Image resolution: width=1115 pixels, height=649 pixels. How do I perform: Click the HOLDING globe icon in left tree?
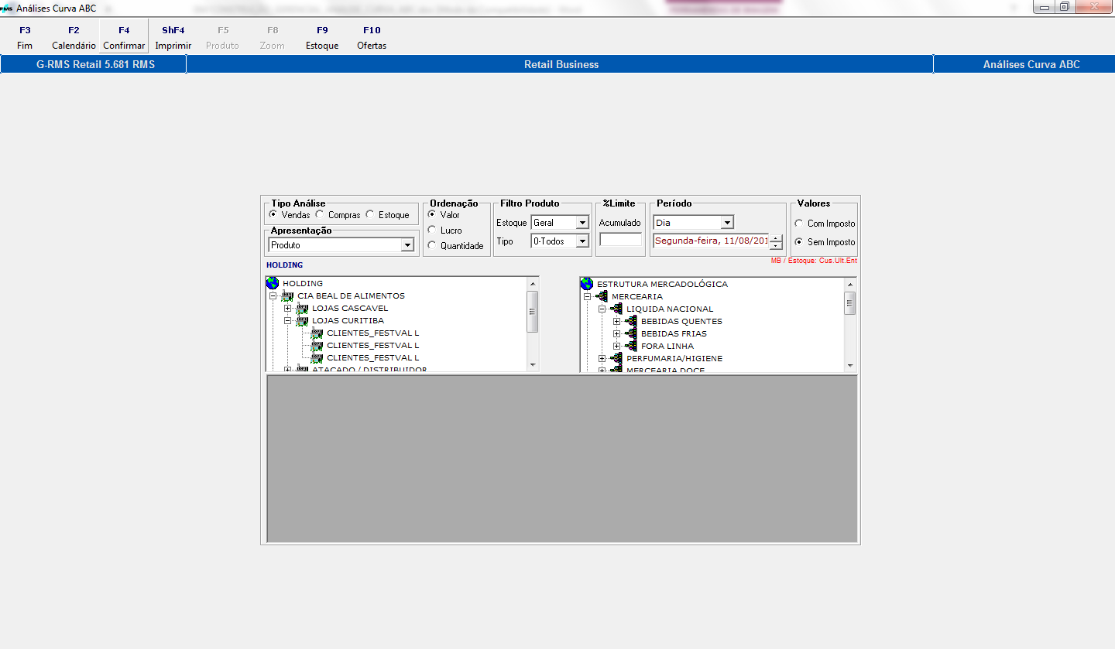point(272,283)
